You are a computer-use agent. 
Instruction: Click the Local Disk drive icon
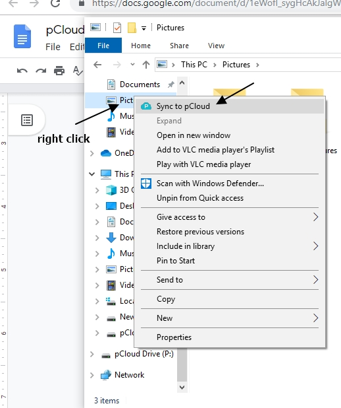pyautogui.click(x=111, y=301)
